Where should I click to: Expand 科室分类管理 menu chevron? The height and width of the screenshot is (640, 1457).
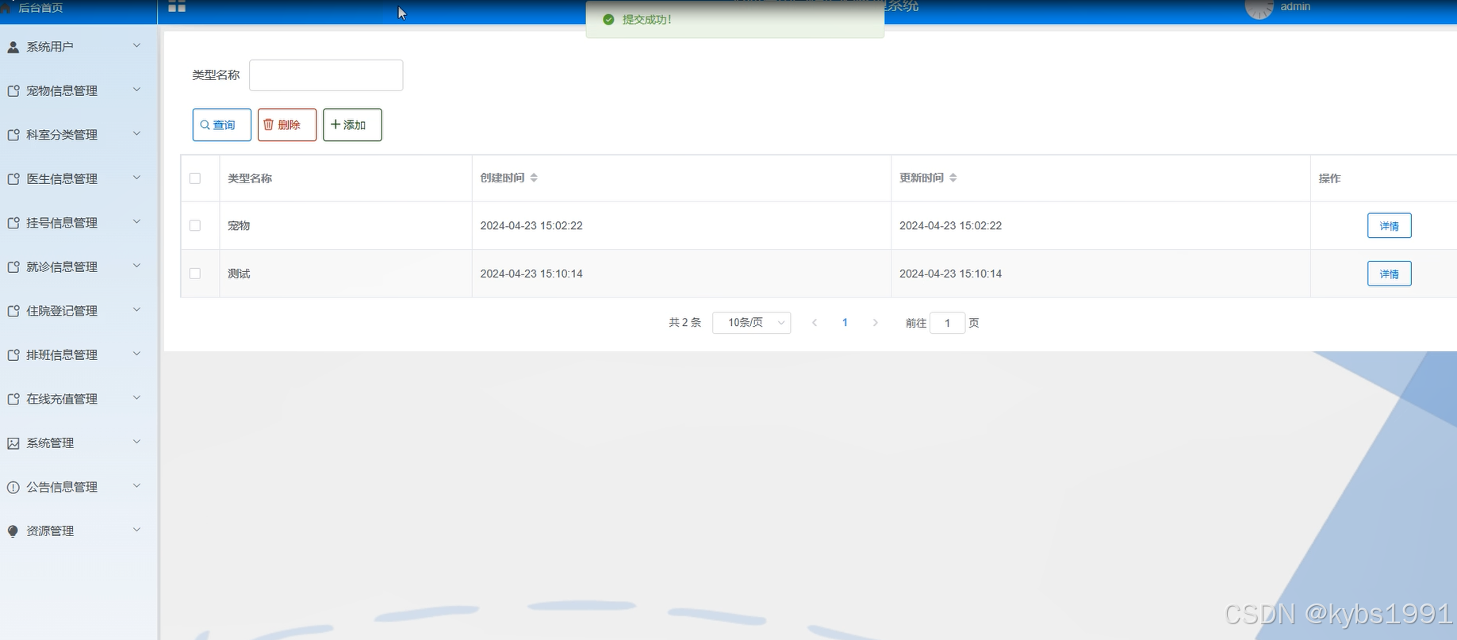click(136, 134)
